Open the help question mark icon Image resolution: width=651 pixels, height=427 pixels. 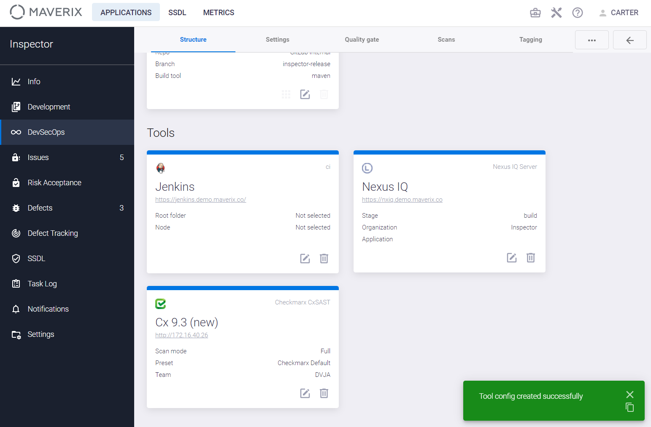[x=578, y=13]
